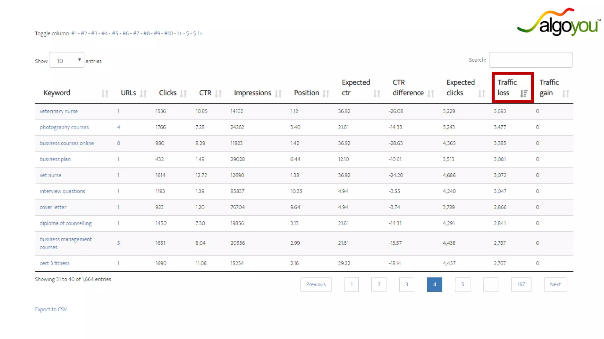Click the Next pagination button
The image size is (604, 339).
(x=555, y=285)
